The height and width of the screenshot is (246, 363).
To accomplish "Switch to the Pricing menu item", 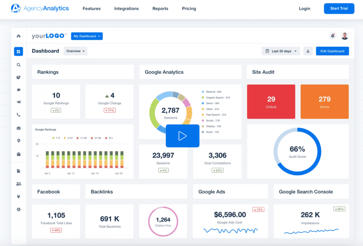I will click(x=189, y=9).
